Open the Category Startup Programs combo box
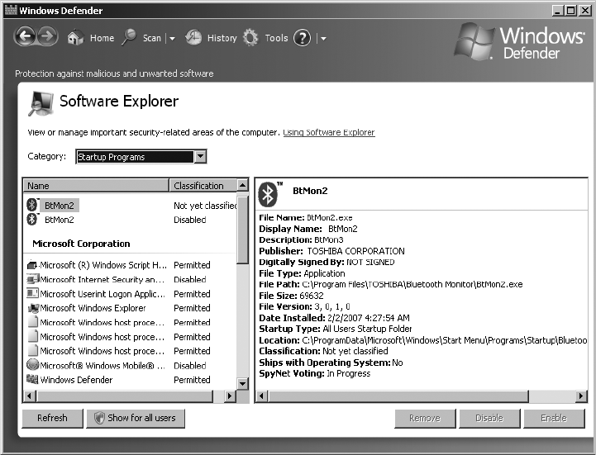This screenshot has width=596, height=455. 141,156
